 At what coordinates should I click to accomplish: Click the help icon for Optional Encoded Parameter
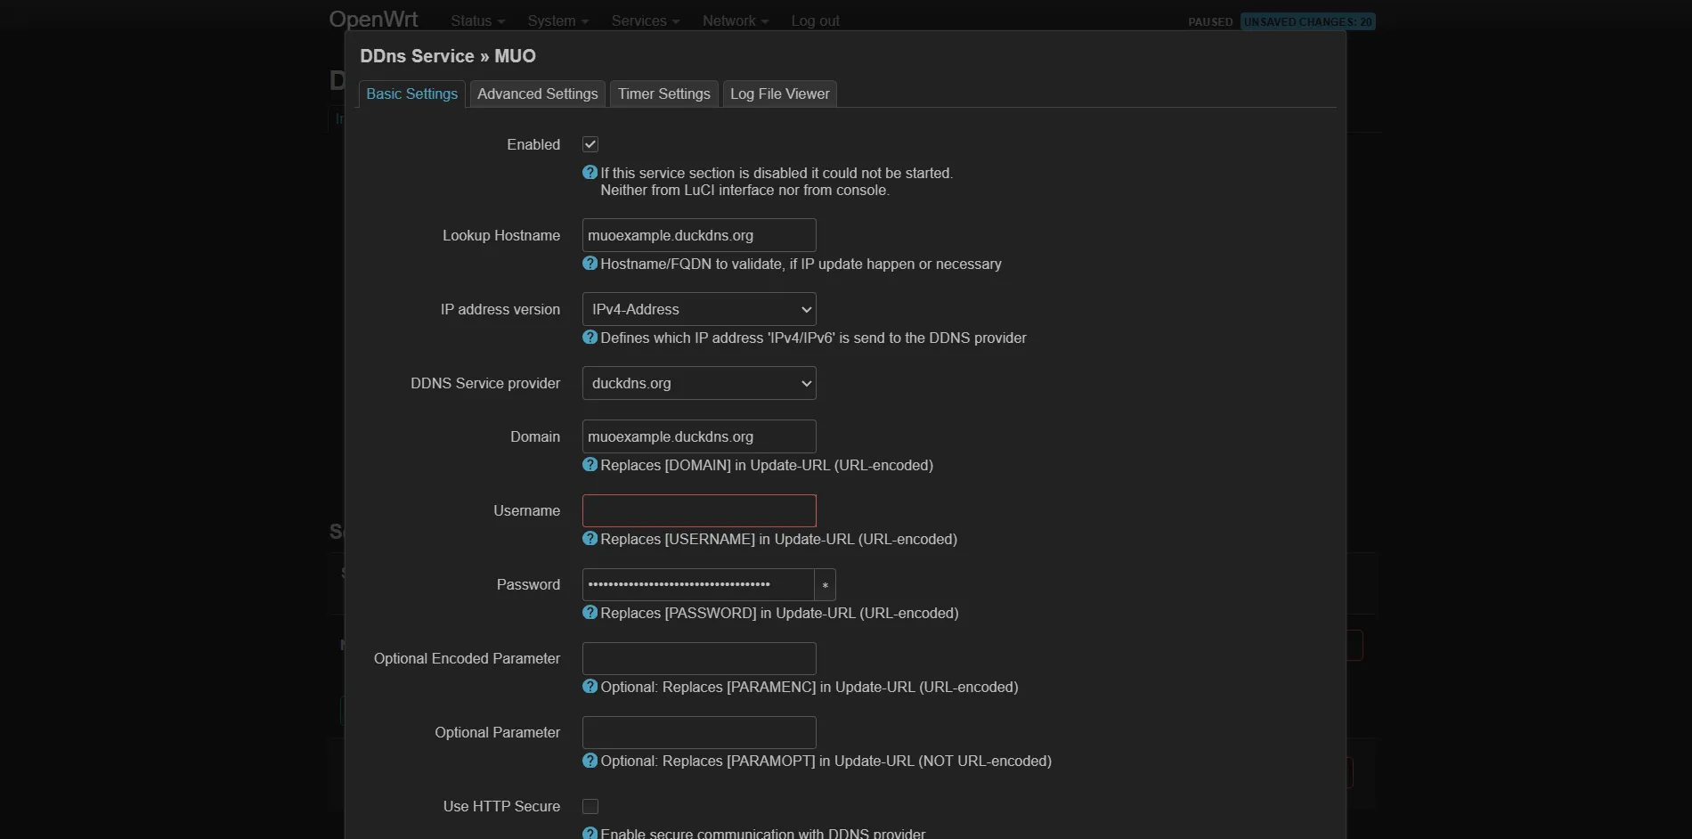(590, 687)
